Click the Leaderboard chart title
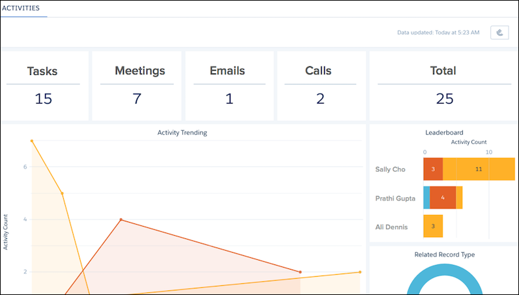Screen dimensions: 519x295 tap(444, 132)
